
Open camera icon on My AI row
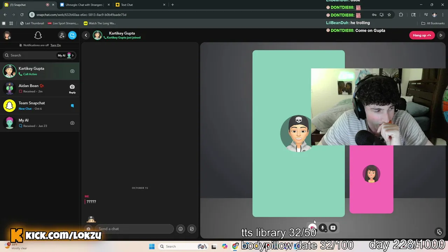tap(72, 123)
